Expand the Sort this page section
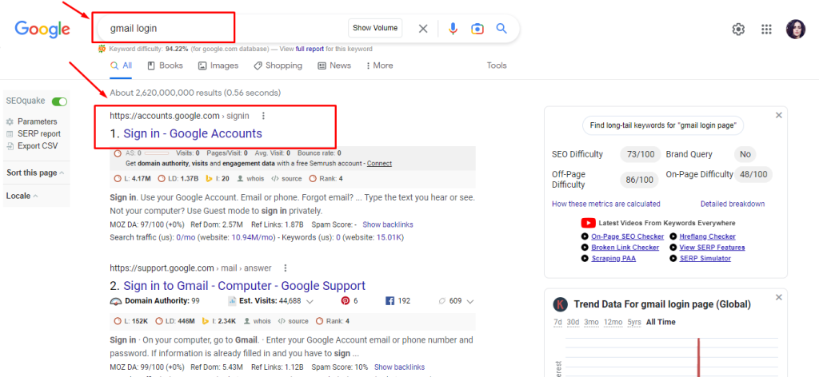This screenshot has width=819, height=377. click(x=35, y=173)
